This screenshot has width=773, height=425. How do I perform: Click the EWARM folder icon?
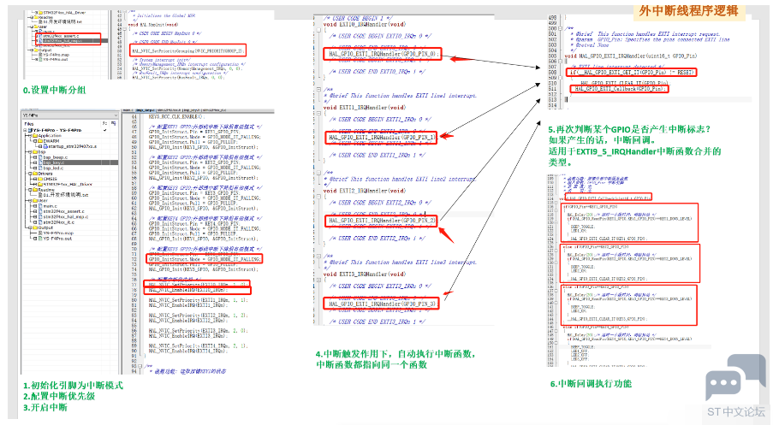click(x=40, y=141)
